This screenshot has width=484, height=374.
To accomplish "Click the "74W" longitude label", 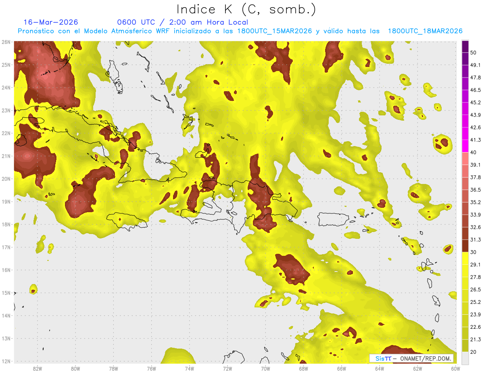I will [x=189, y=369].
